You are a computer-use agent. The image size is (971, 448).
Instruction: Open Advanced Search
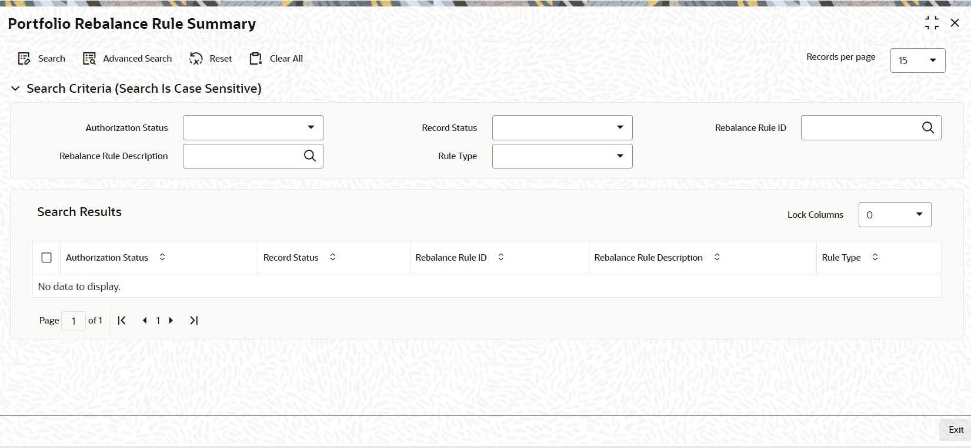click(x=128, y=59)
